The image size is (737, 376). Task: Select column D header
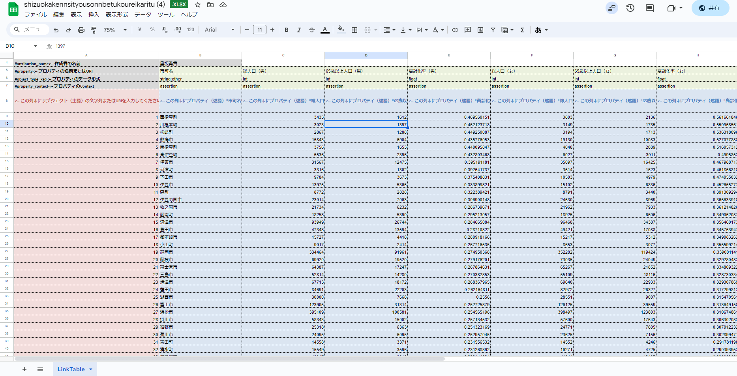click(x=366, y=55)
